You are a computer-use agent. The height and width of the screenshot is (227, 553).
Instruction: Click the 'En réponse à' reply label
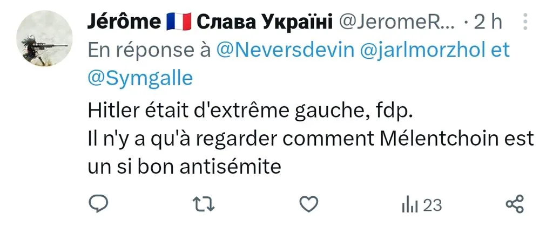[x=149, y=51]
